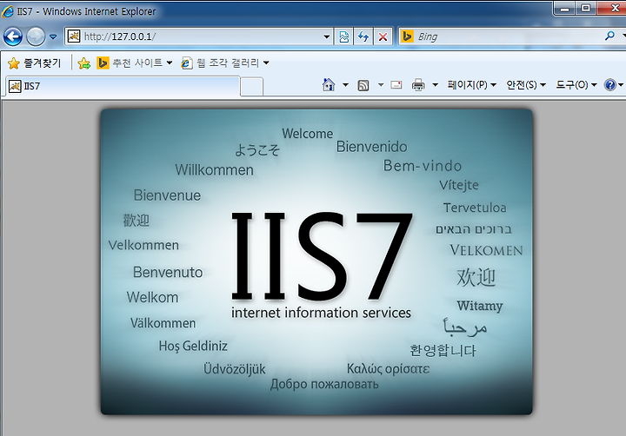Open Help with the question mark icon

(610, 85)
